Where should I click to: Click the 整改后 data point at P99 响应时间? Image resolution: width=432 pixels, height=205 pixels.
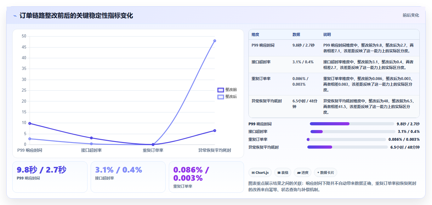click(30, 139)
